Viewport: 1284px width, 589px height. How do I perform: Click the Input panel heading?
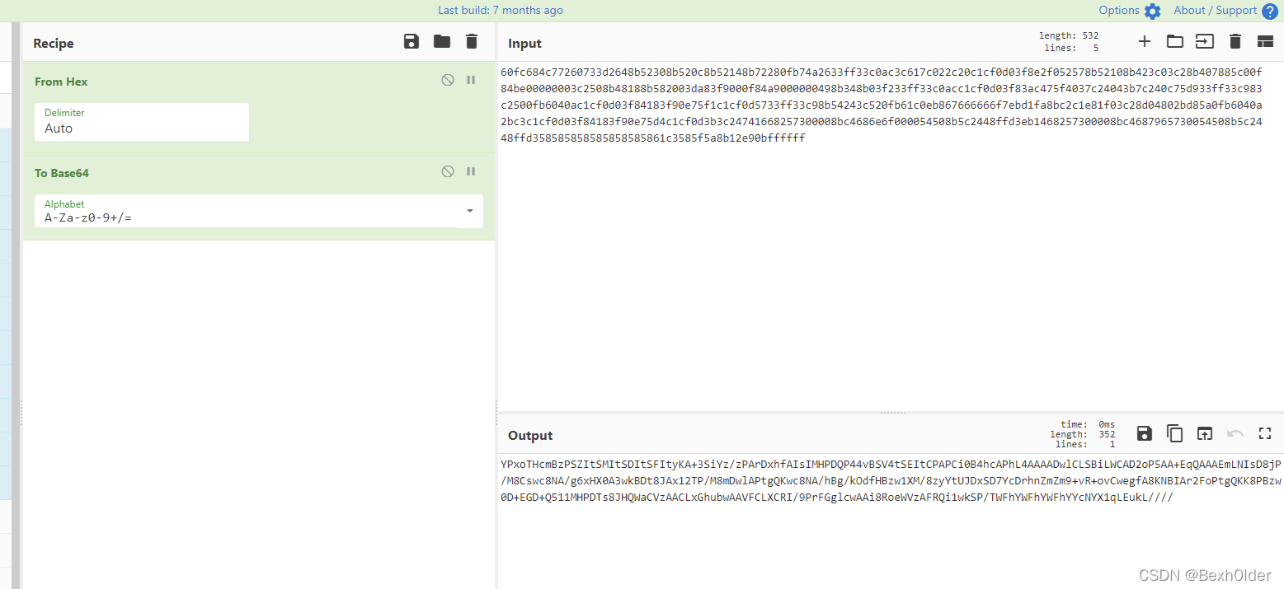(524, 43)
